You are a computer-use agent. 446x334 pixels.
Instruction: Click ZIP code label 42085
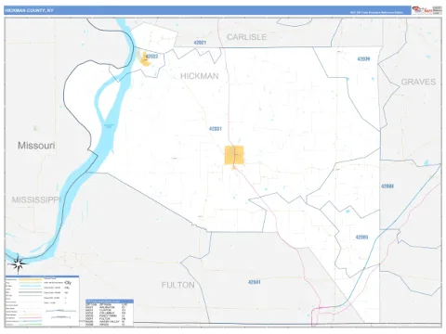361,238
